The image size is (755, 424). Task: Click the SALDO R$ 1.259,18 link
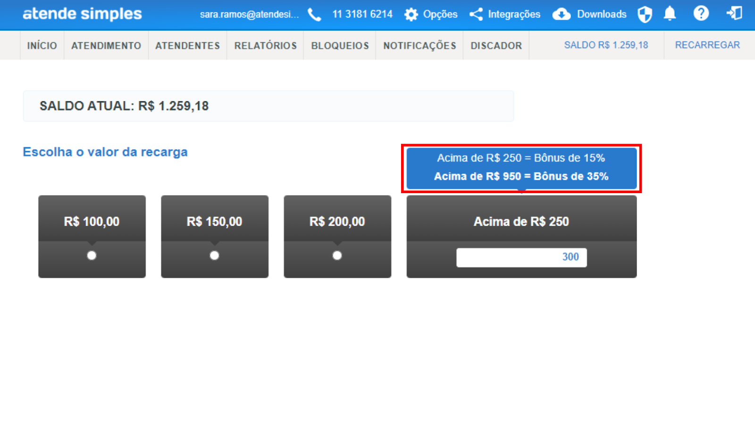606,45
